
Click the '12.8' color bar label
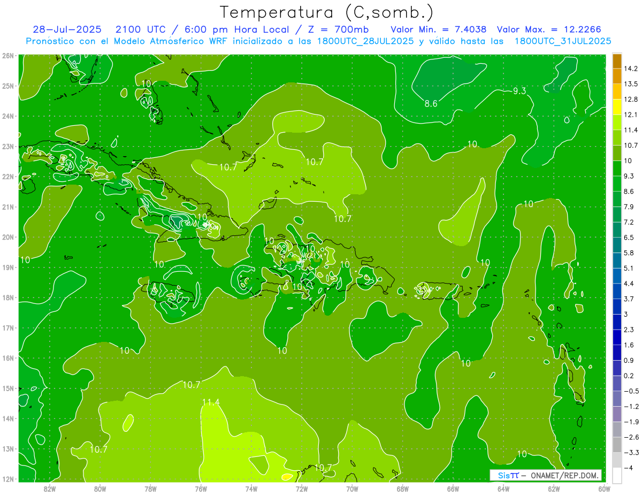click(x=630, y=100)
